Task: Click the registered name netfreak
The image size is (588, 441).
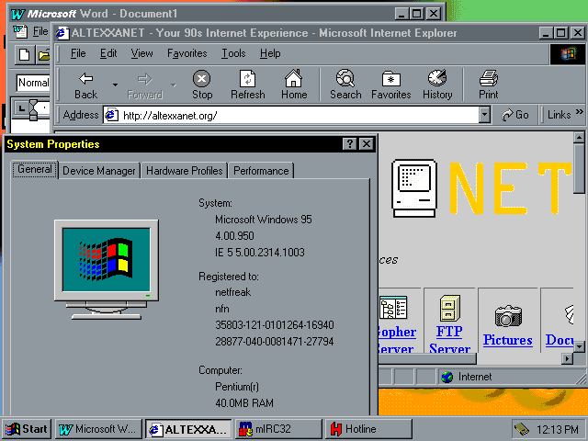Action: coord(232,292)
